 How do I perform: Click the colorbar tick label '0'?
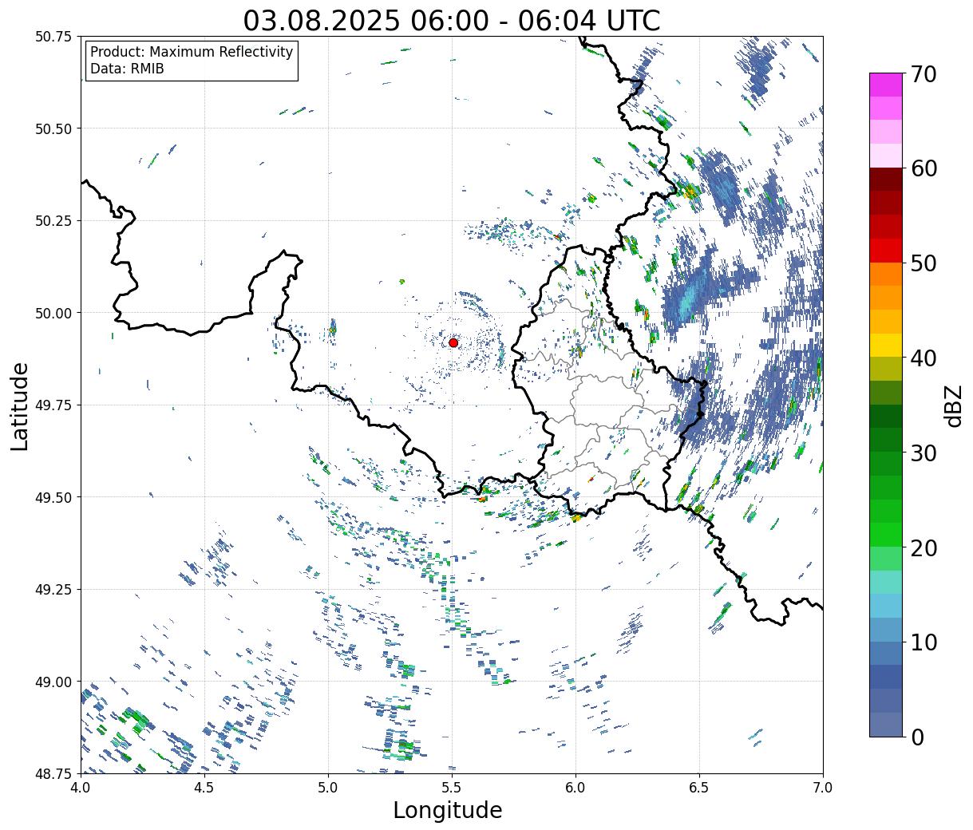[916, 737]
